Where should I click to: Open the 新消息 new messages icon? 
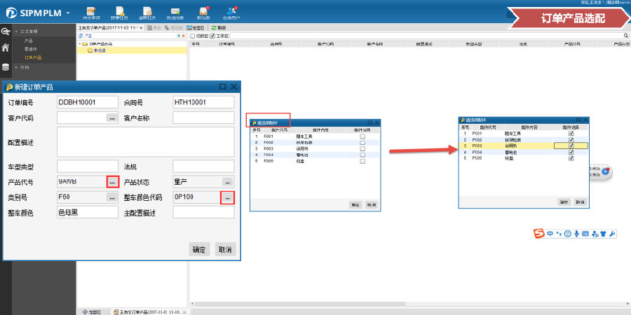(x=203, y=12)
